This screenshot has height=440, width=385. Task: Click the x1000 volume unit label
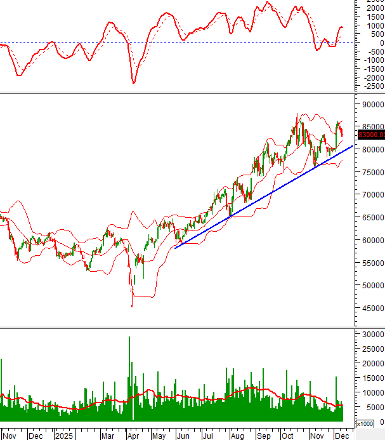coord(365,423)
